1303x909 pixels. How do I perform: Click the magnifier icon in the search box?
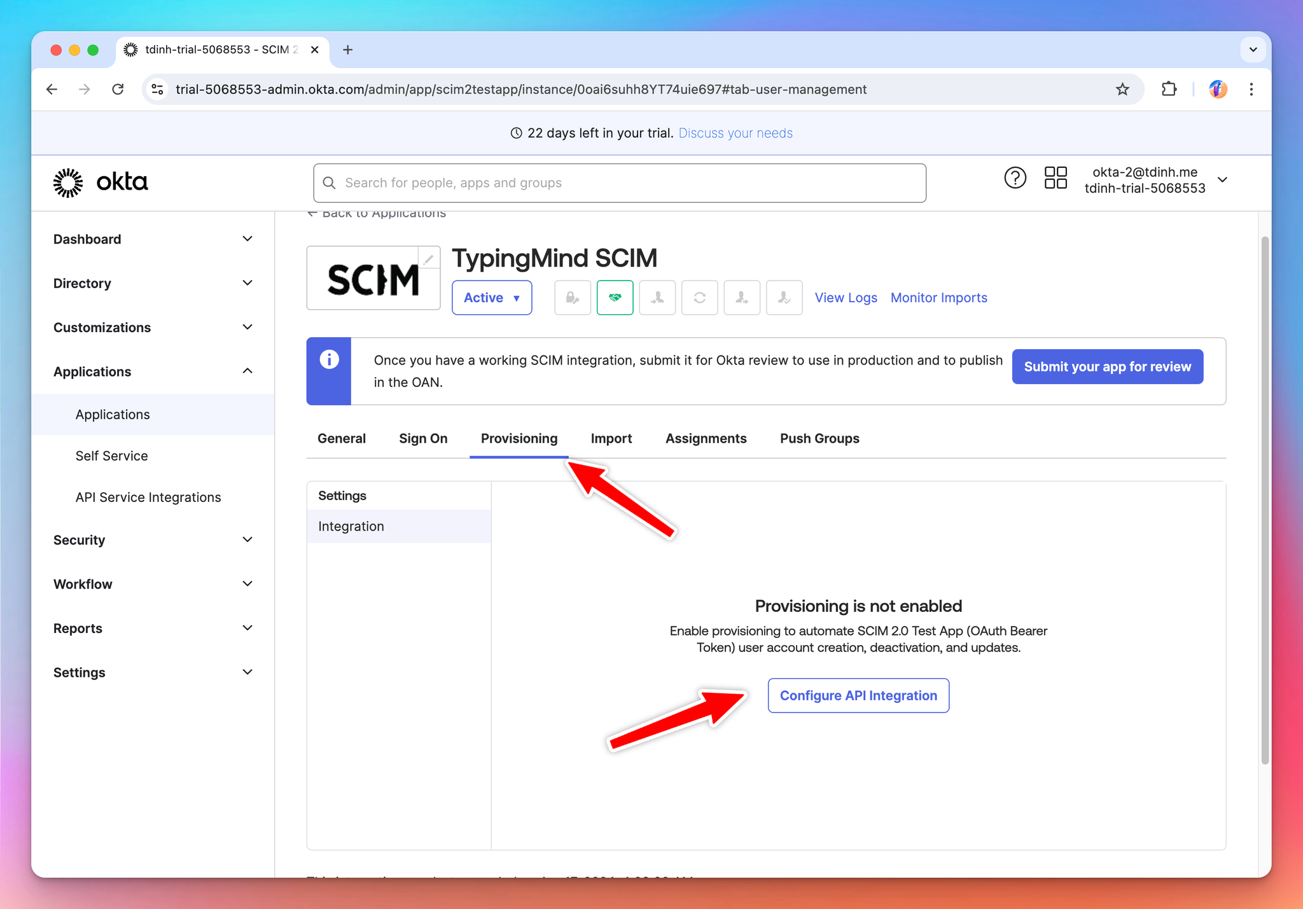pos(329,183)
